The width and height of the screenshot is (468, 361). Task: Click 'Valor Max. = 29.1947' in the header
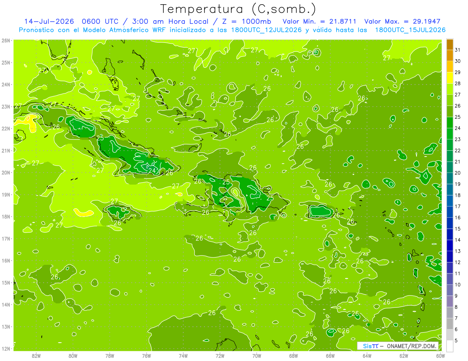402,21
